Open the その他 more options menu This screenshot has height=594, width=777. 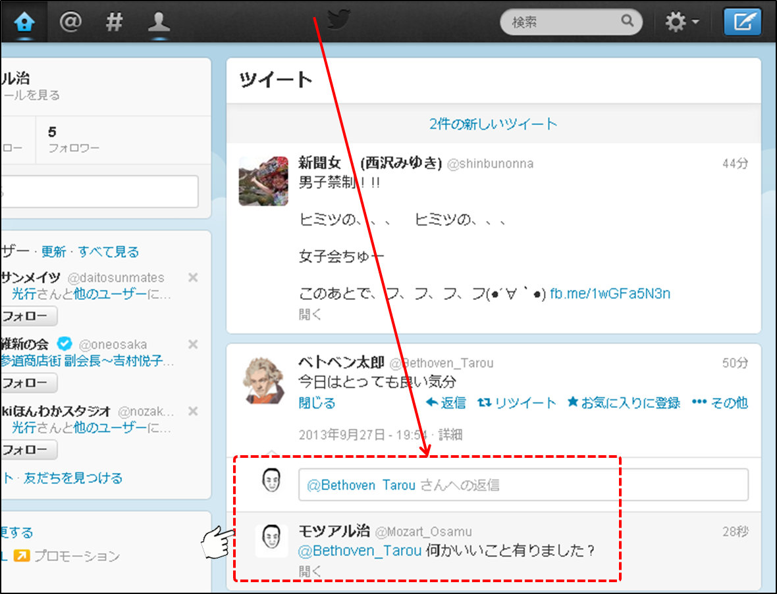[719, 403]
